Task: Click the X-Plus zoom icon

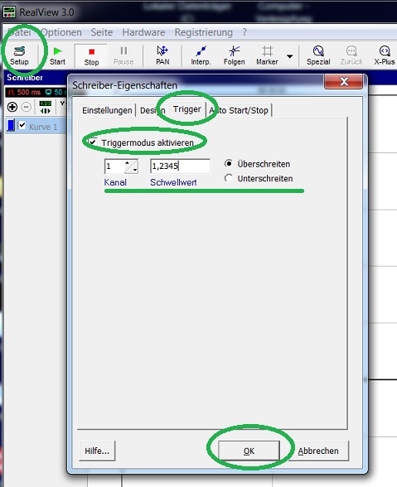Action: [385, 56]
